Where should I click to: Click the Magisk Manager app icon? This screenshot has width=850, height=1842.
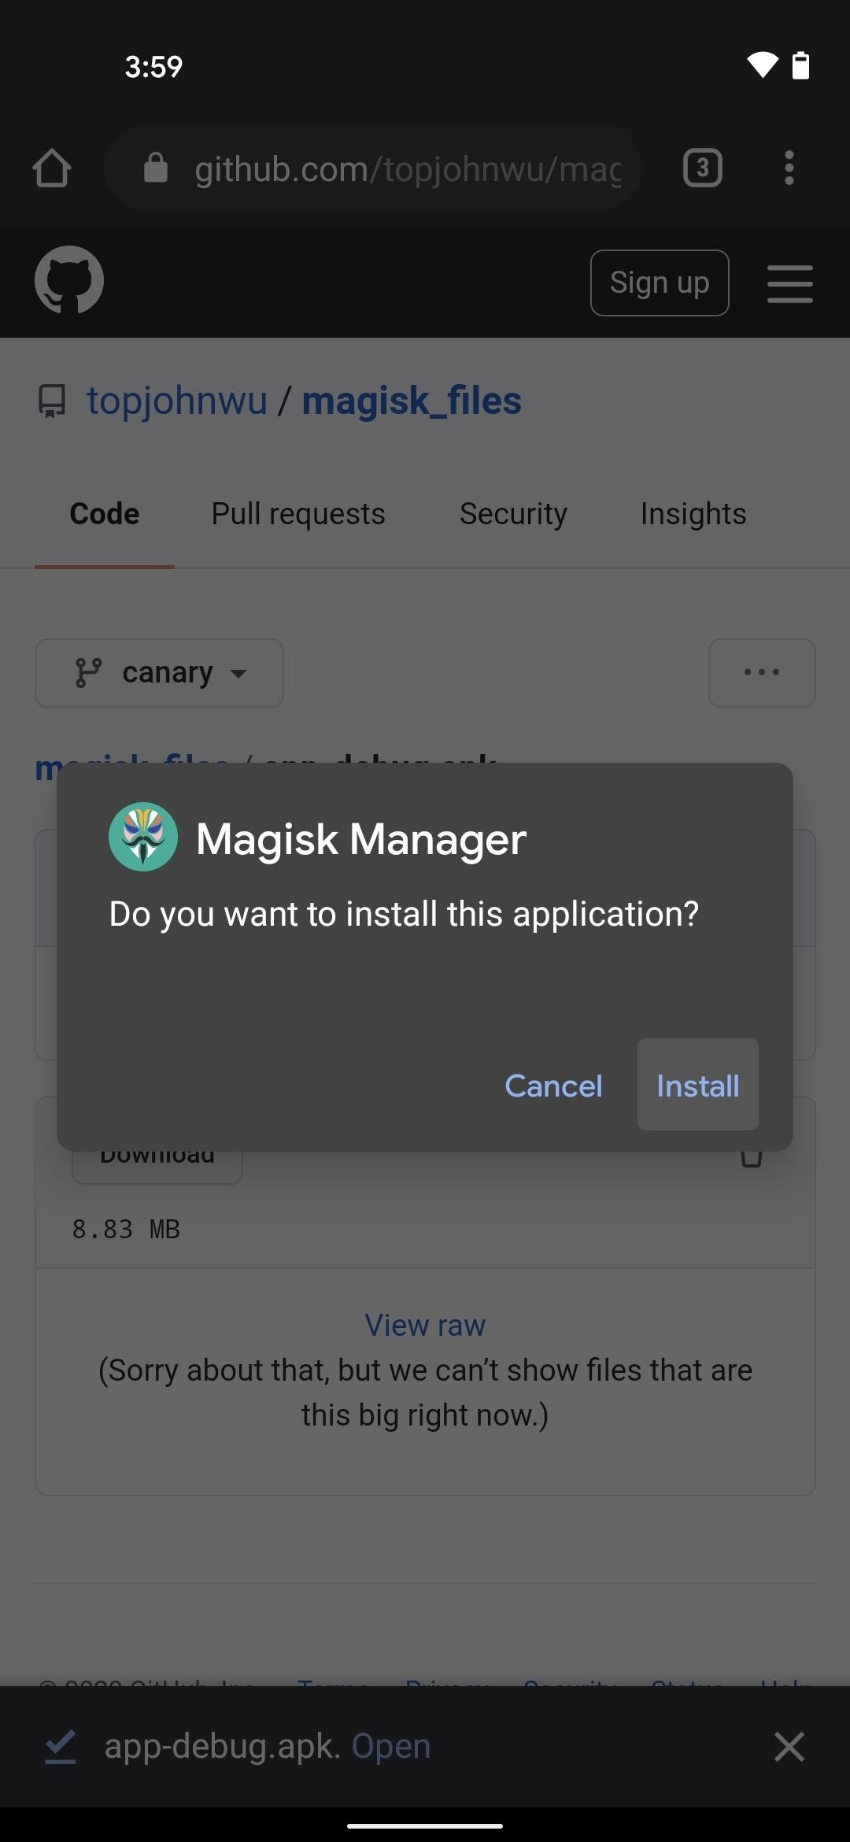pos(142,837)
